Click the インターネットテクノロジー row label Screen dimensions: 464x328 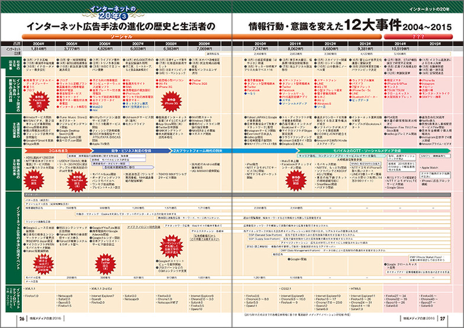click(14, 298)
